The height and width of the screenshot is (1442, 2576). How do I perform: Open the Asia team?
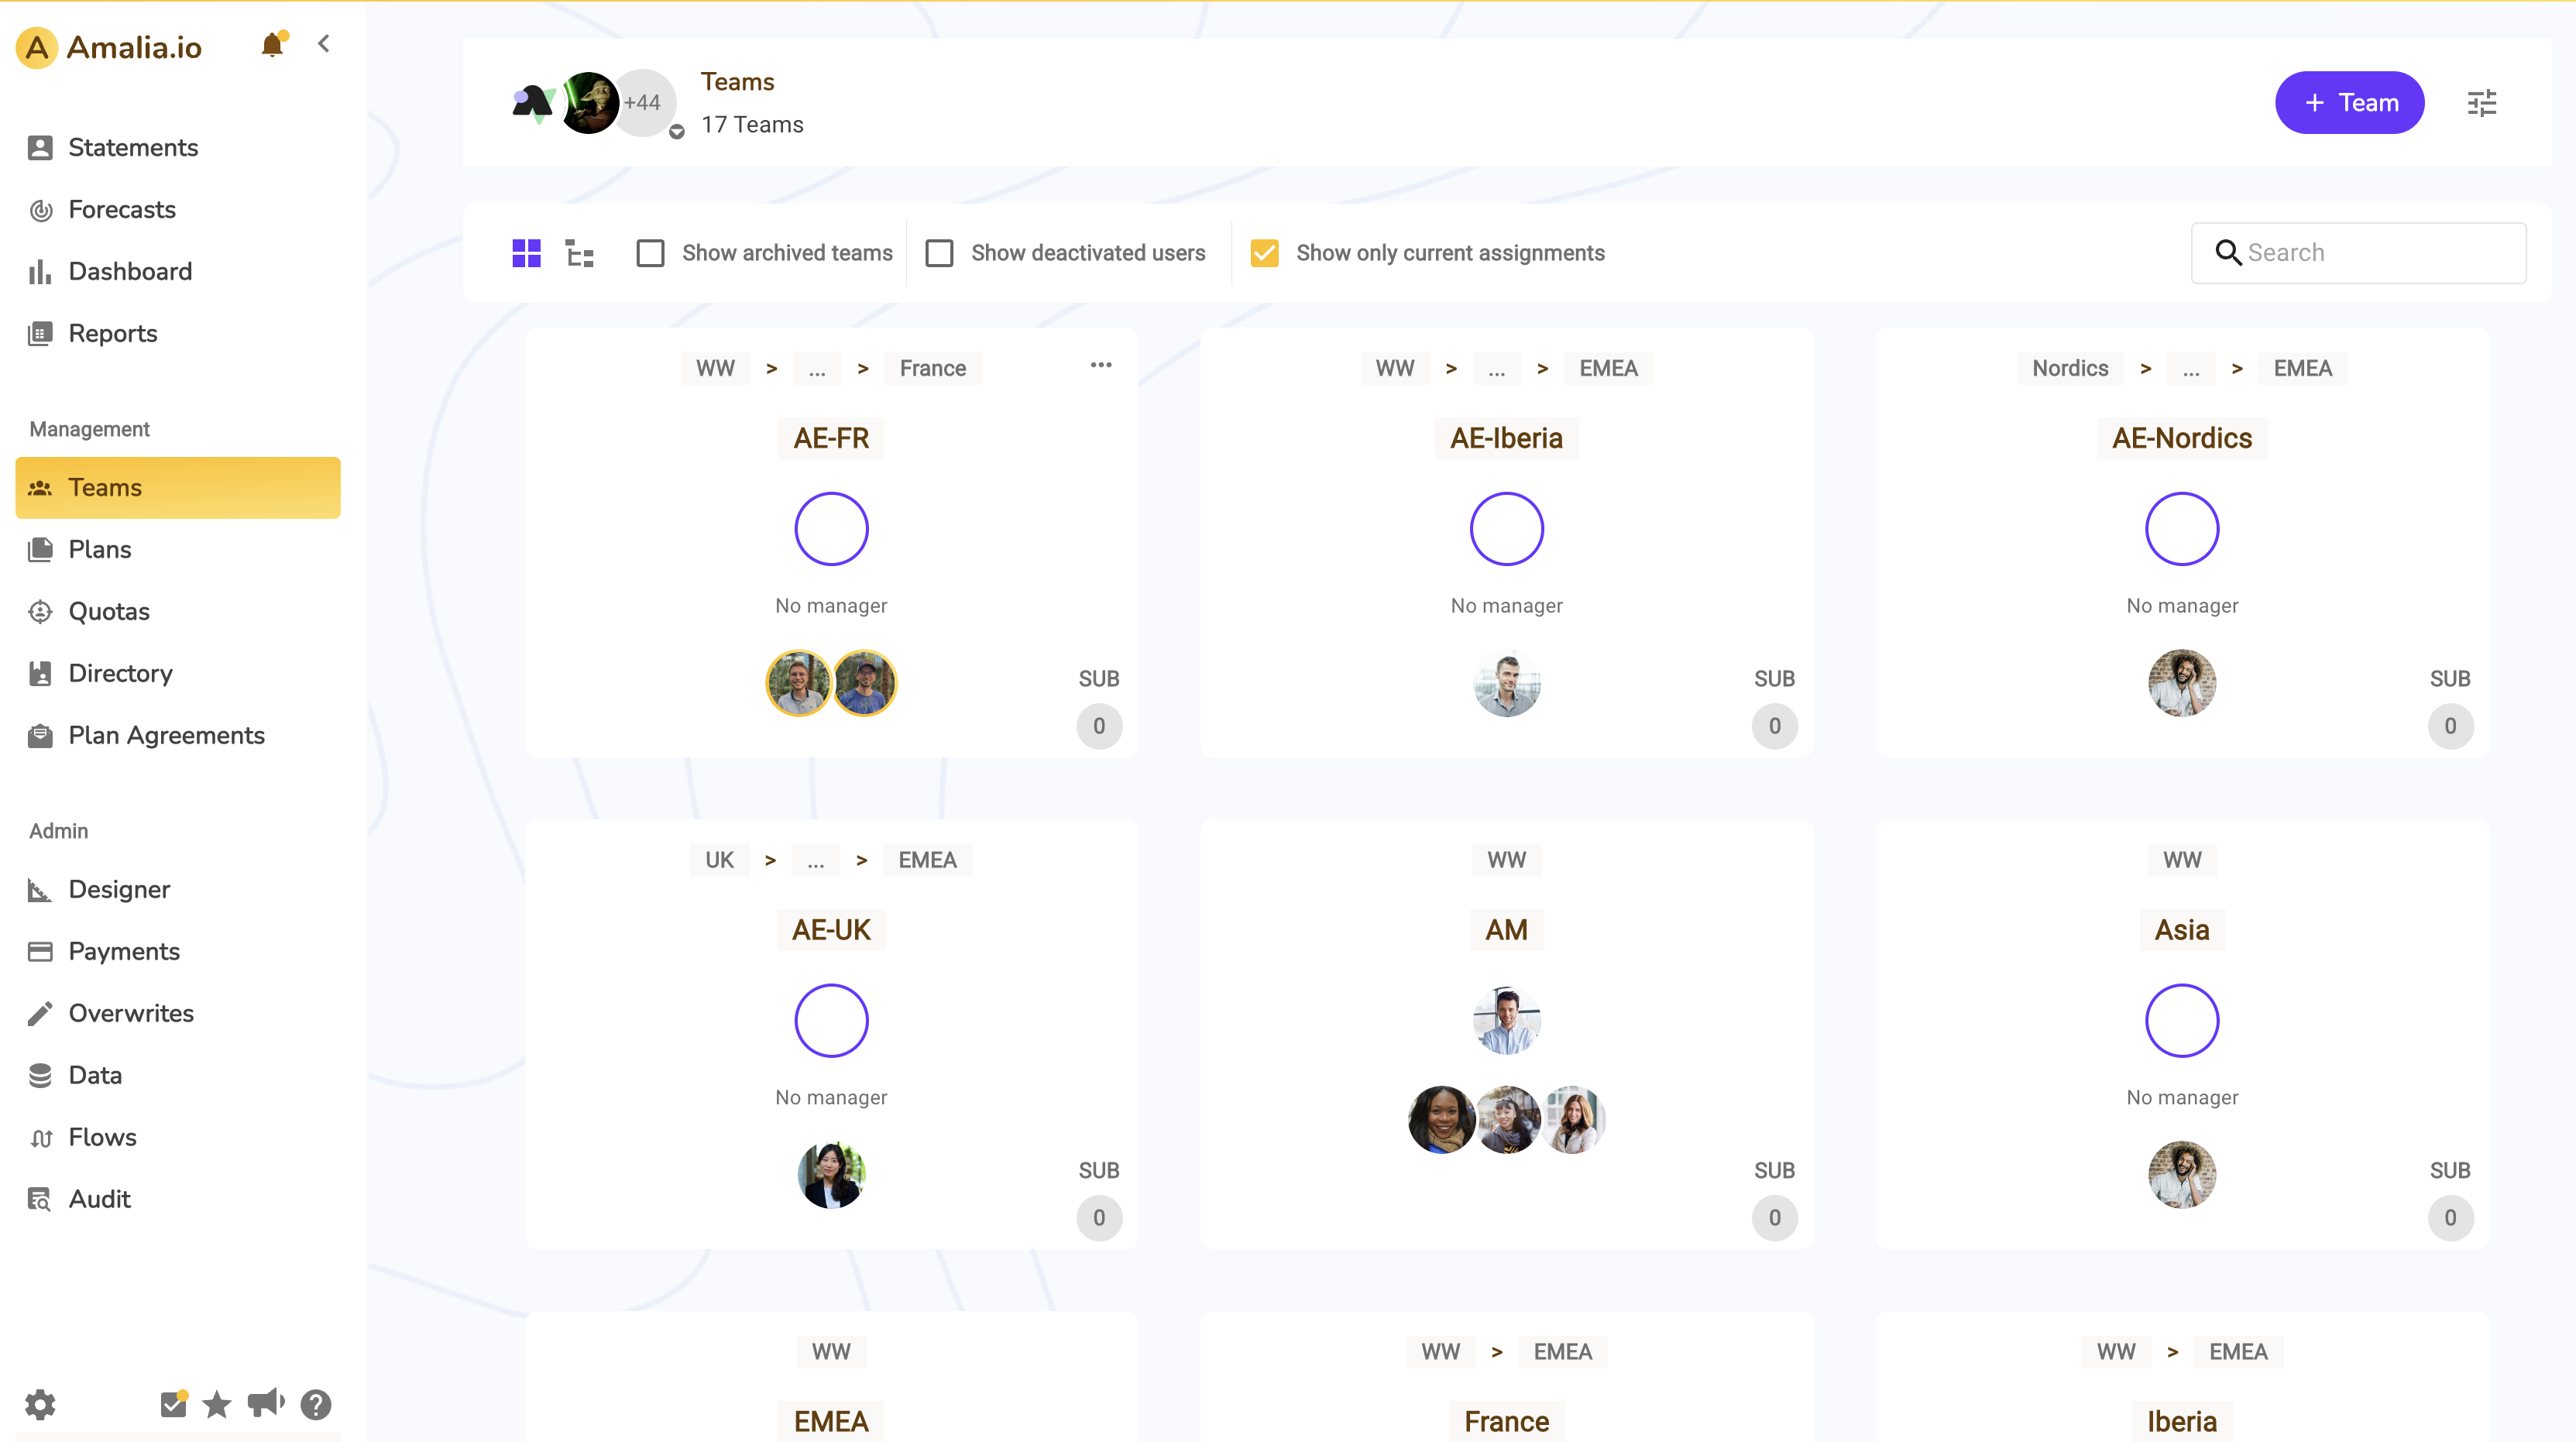click(x=2182, y=931)
